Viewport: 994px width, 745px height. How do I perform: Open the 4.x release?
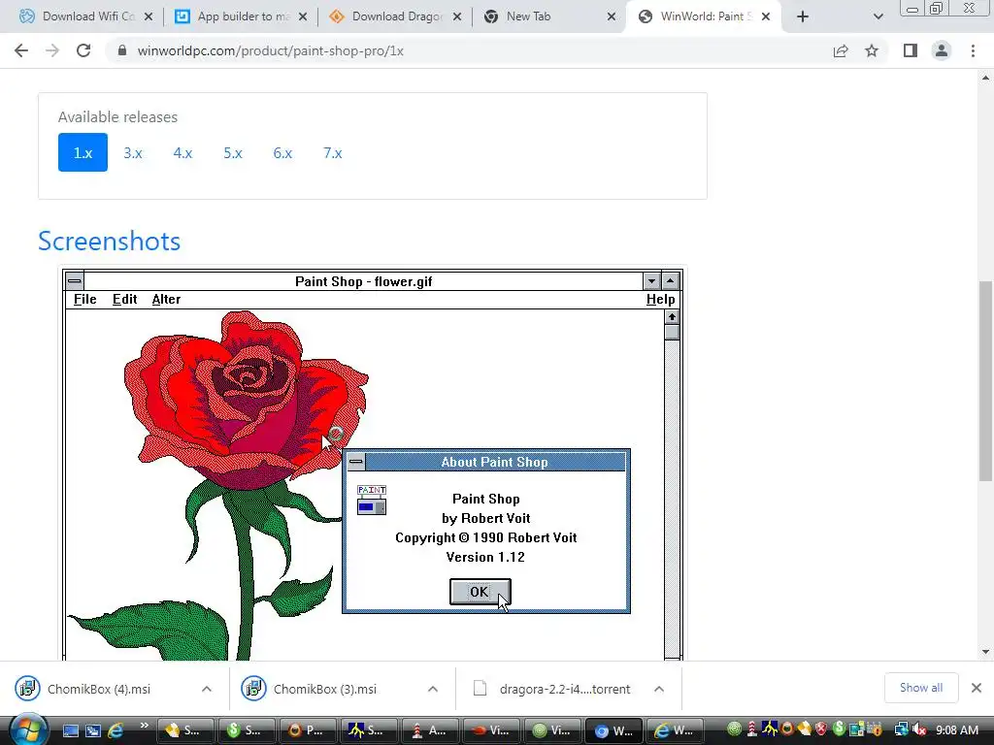point(182,152)
